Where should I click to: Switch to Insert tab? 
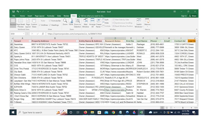click(30, 16)
